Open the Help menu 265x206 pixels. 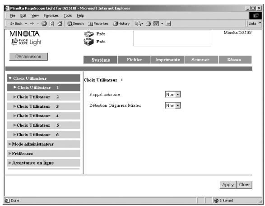[80, 15]
